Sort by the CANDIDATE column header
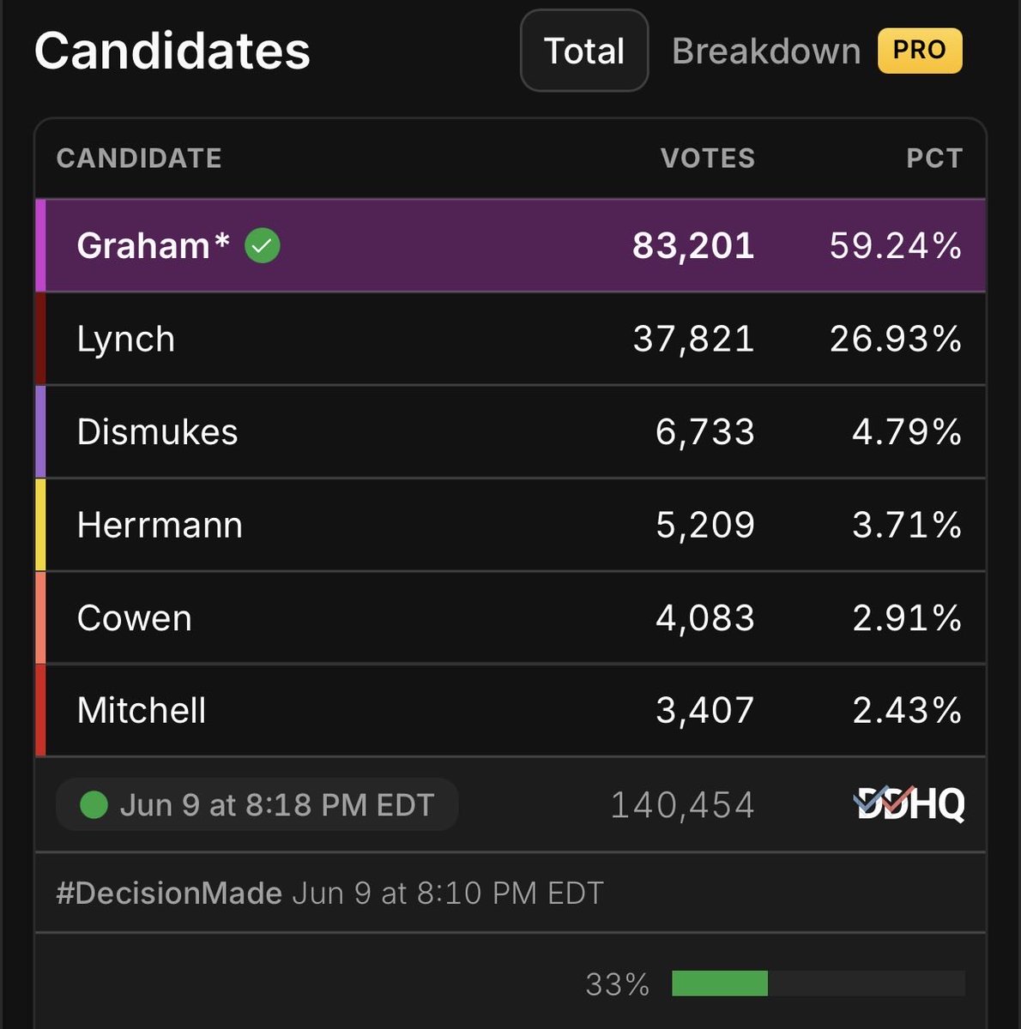The height and width of the screenshot is (1029, 1021). coord(139,158)
